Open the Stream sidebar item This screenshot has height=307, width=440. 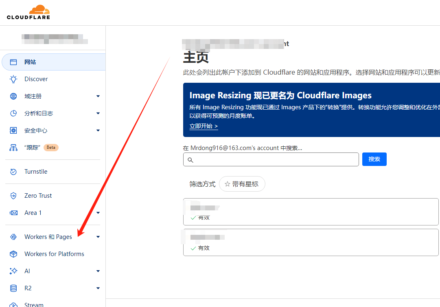pos(53,304)
